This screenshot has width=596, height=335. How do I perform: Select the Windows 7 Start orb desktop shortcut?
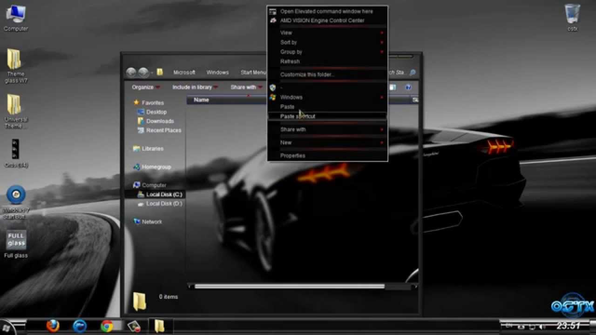pyautogui.click(x=15, y=202)
